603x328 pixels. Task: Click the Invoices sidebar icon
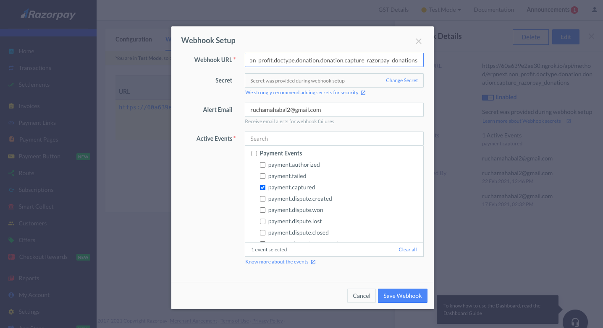tap(10, 106)
